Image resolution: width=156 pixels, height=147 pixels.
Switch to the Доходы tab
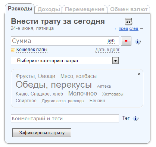(49, 9)
